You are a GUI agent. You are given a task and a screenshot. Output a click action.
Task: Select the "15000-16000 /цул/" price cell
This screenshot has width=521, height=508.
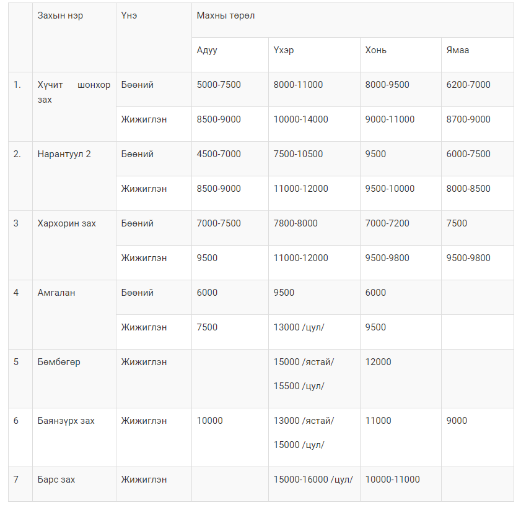[313, 480]
